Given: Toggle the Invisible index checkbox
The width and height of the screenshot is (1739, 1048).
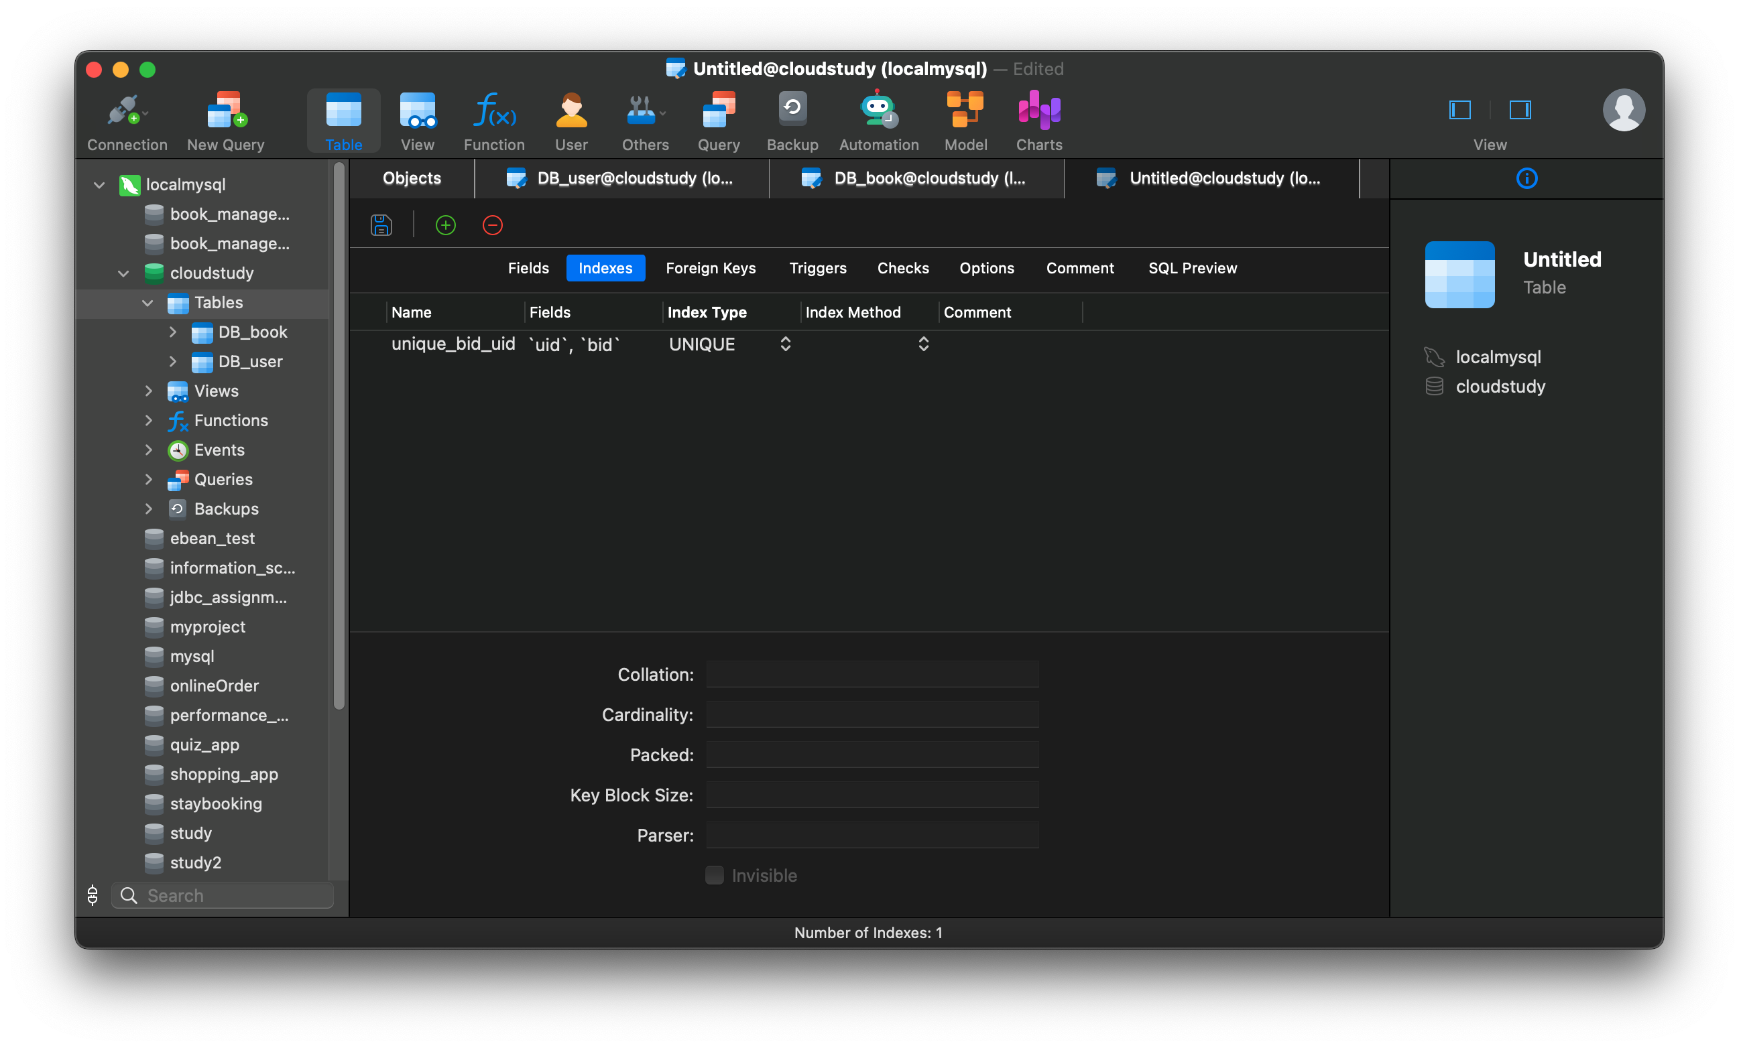Looking at the screenshot, I should coord(714,875).
